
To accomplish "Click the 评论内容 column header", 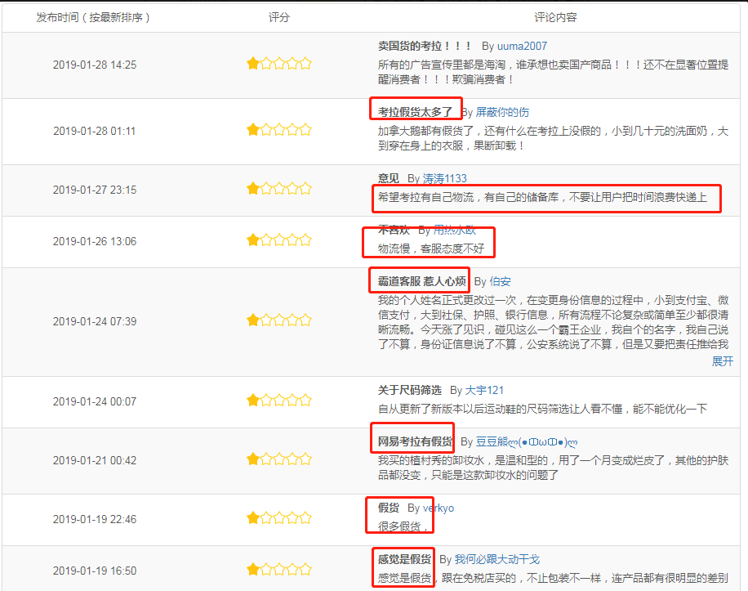I will [x=556, y=18].
